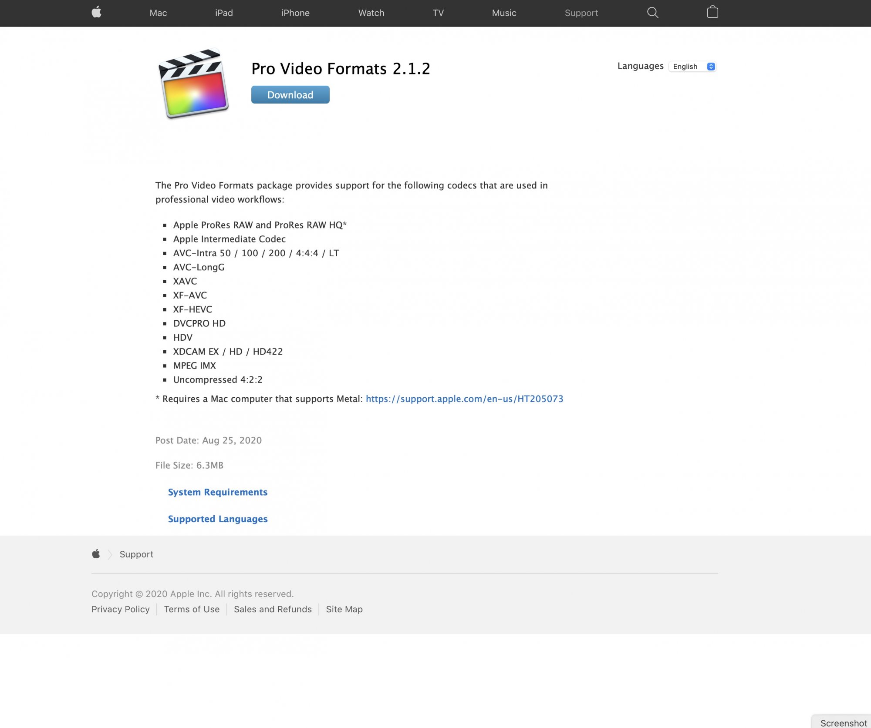Open the Support navigation item

tap(581, 13)
